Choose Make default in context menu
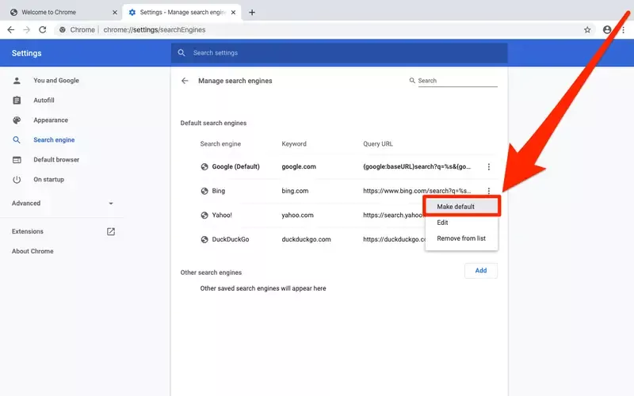Viewport: 634px width, 396px height. (x=461, y=207)
